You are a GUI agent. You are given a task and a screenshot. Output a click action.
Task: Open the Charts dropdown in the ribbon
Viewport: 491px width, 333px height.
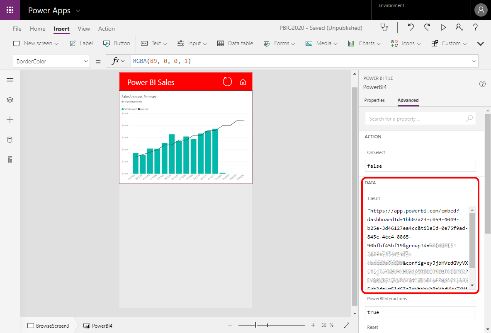(364, 43)
